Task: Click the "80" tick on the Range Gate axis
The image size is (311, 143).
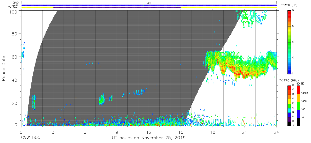Action: (15, 34)
